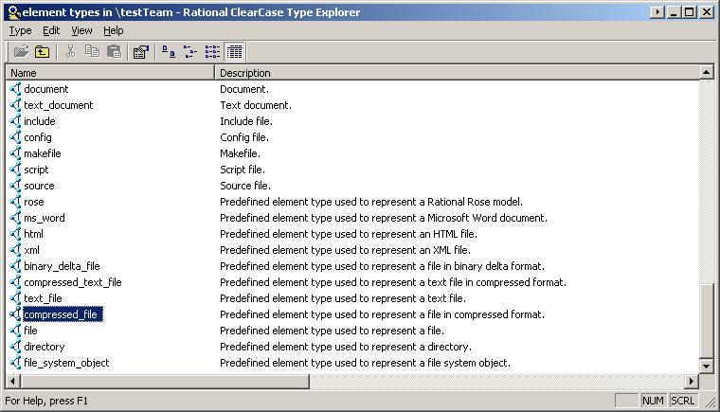The height and width of the screenshot is (412, 720).
Task: Sort by the Description column header
Action: click(455, 72)
